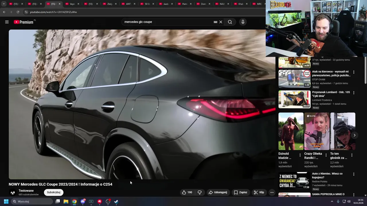Open the 14:06 video thumbnail
The height and width of the screenshot is (206, 367).
point(294,62)
